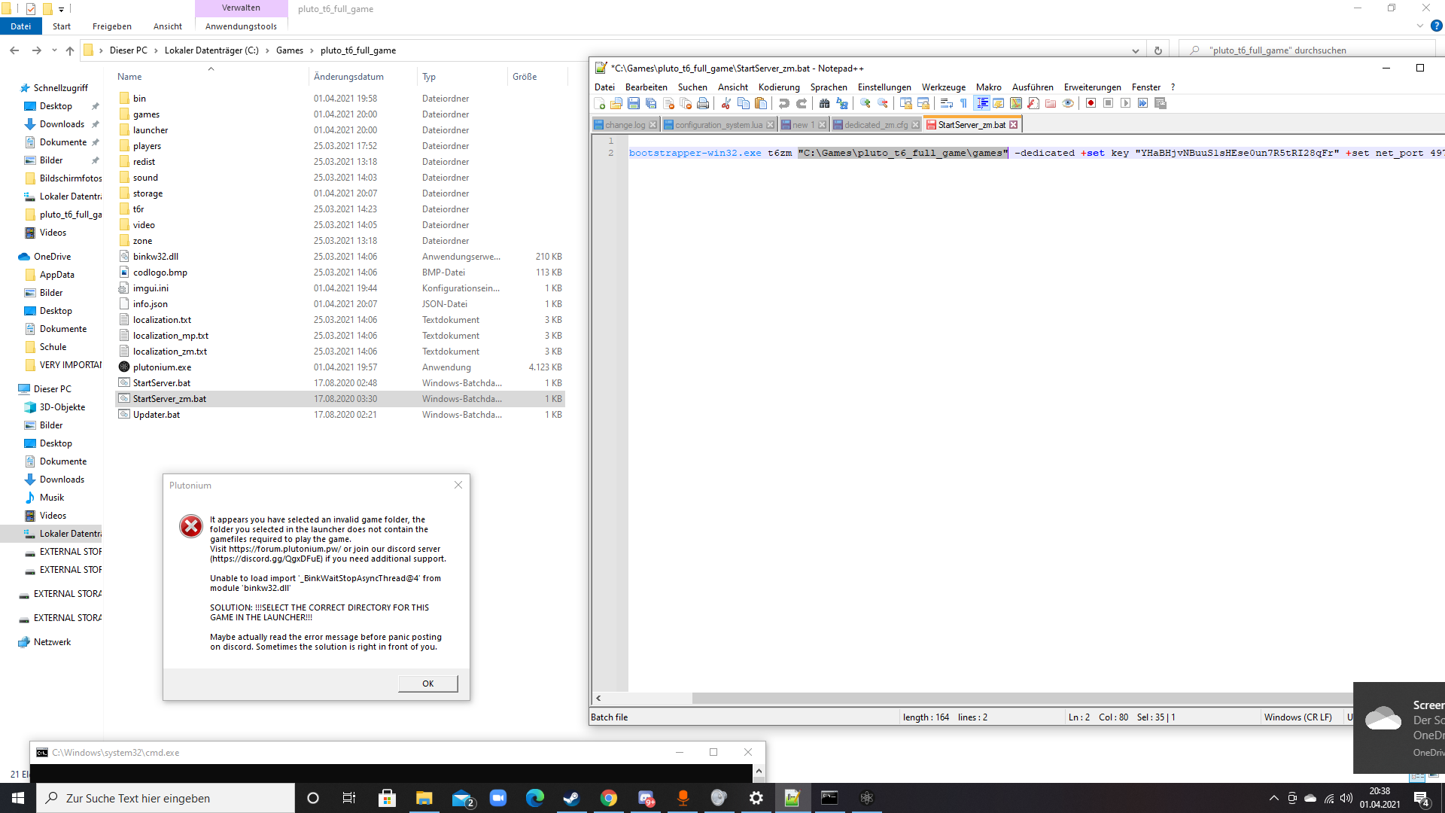Screen dimensions: 1445x813
Task: Save the current file in Notepad++
Action: pyautogui.click(x=634, y=103)
